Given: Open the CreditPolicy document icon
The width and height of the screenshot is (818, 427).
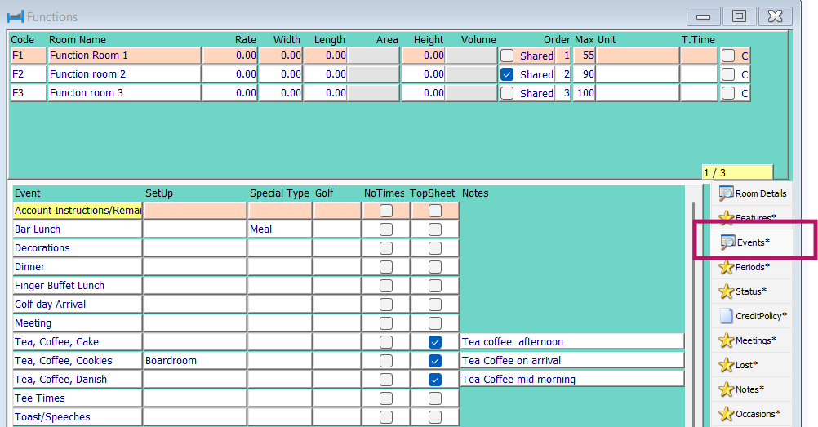Looking at the screenshot, I should click(x=727, y=316).
